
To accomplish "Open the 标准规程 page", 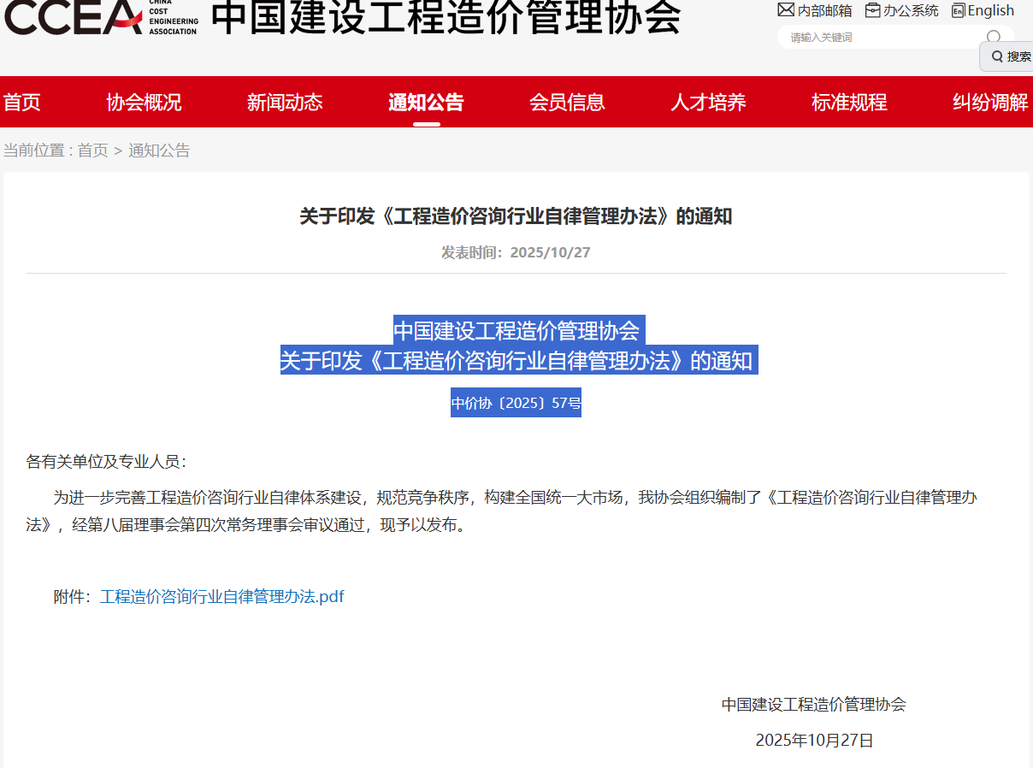I will click(x=849, y=102).
